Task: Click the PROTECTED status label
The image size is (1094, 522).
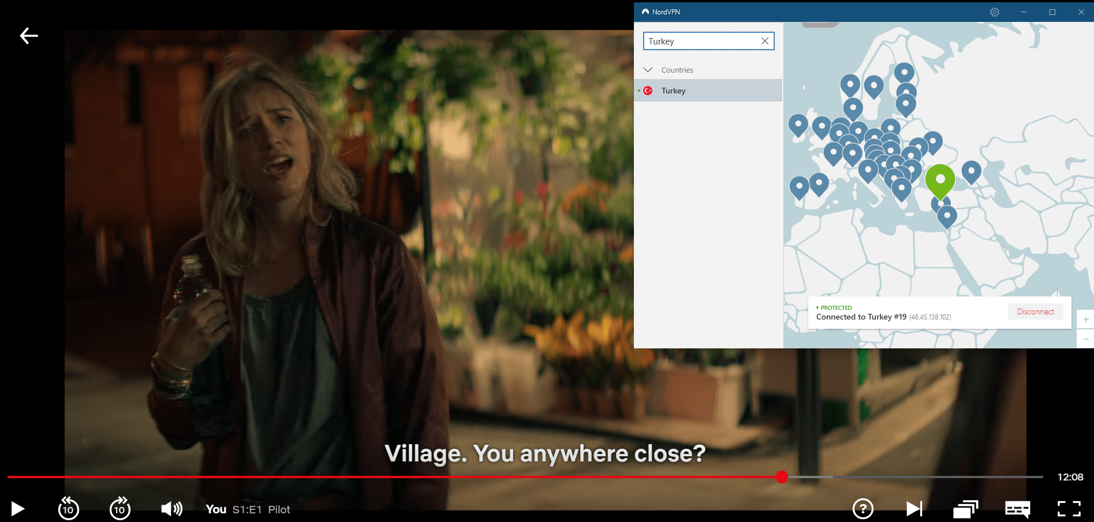Action: 836,307
